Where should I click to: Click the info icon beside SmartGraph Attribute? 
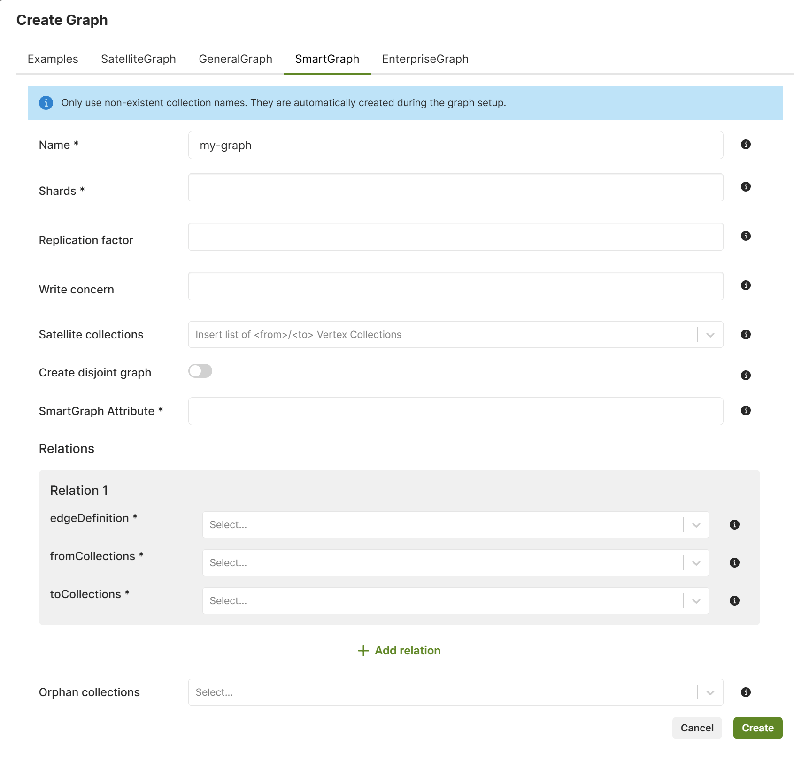(x=746, y=411)
